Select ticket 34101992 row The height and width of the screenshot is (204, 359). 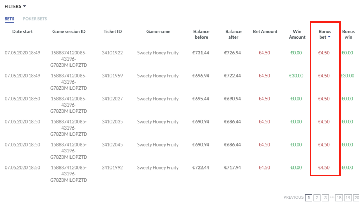click(112, 168)
